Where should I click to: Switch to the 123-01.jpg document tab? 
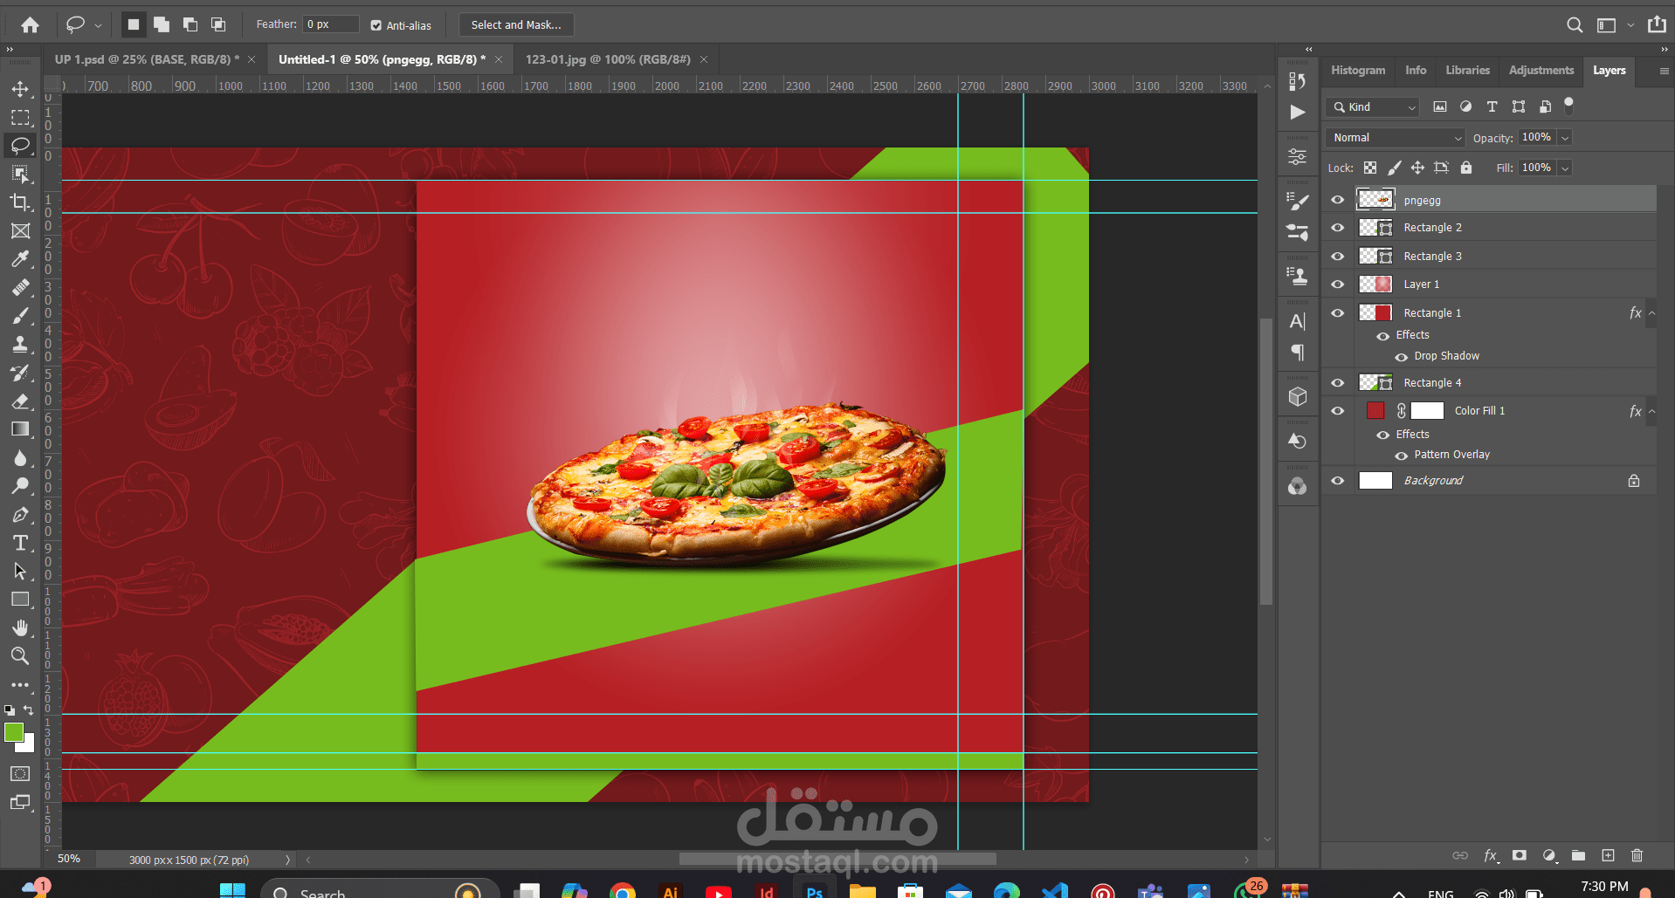click(607, 59)
